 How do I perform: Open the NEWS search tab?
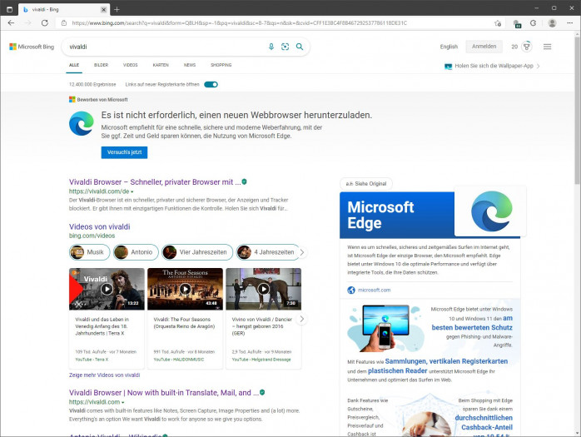[190, 65]
